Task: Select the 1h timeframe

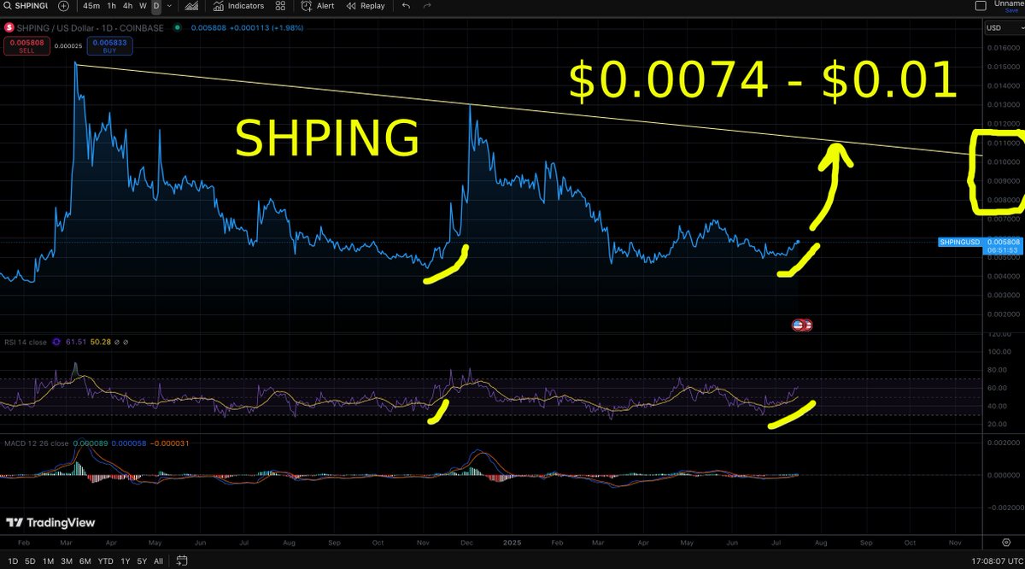Action: (x=111, y=6)
